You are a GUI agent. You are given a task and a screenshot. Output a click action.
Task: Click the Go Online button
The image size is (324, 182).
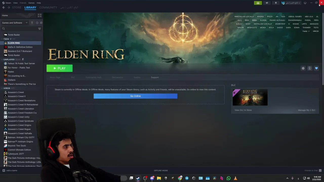pos(135,96)
